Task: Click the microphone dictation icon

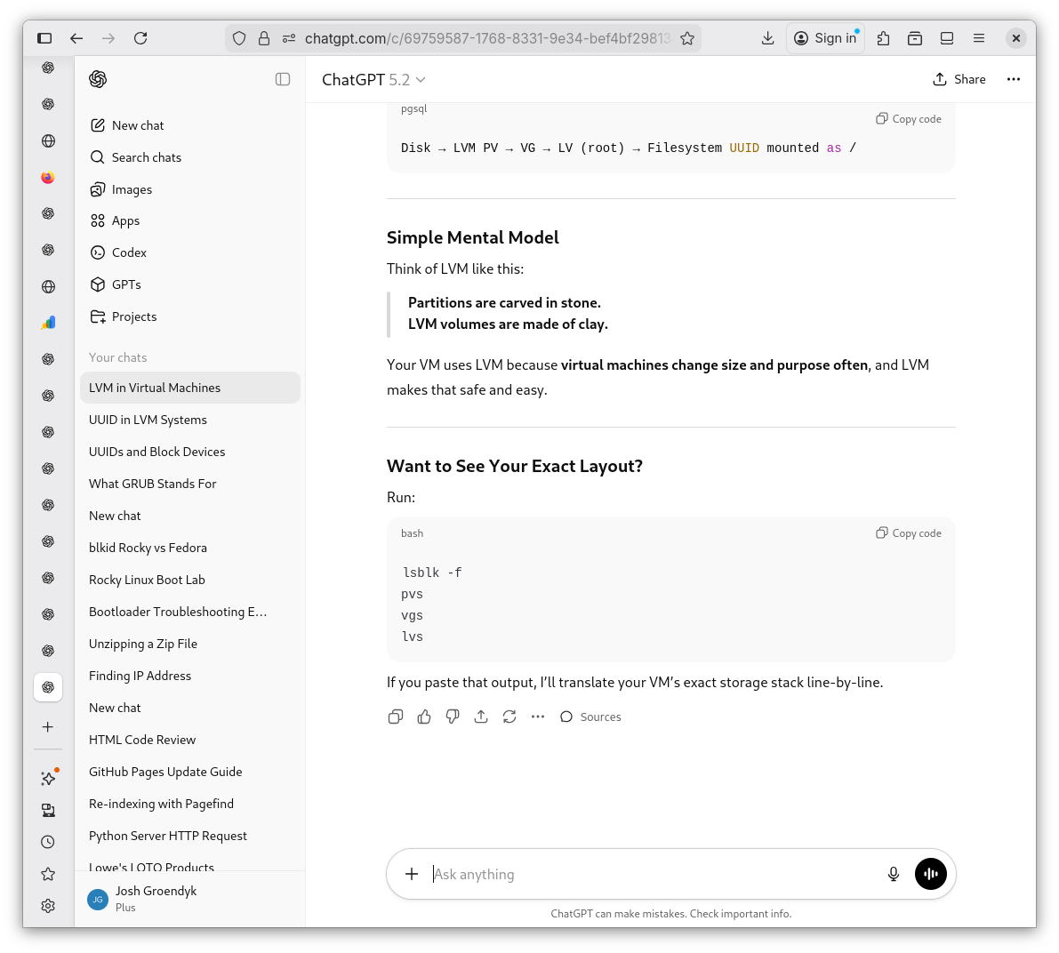Action: click(894, 874)
